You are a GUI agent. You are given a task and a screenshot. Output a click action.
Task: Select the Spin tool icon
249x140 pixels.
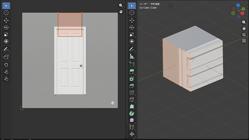[132, 113]
